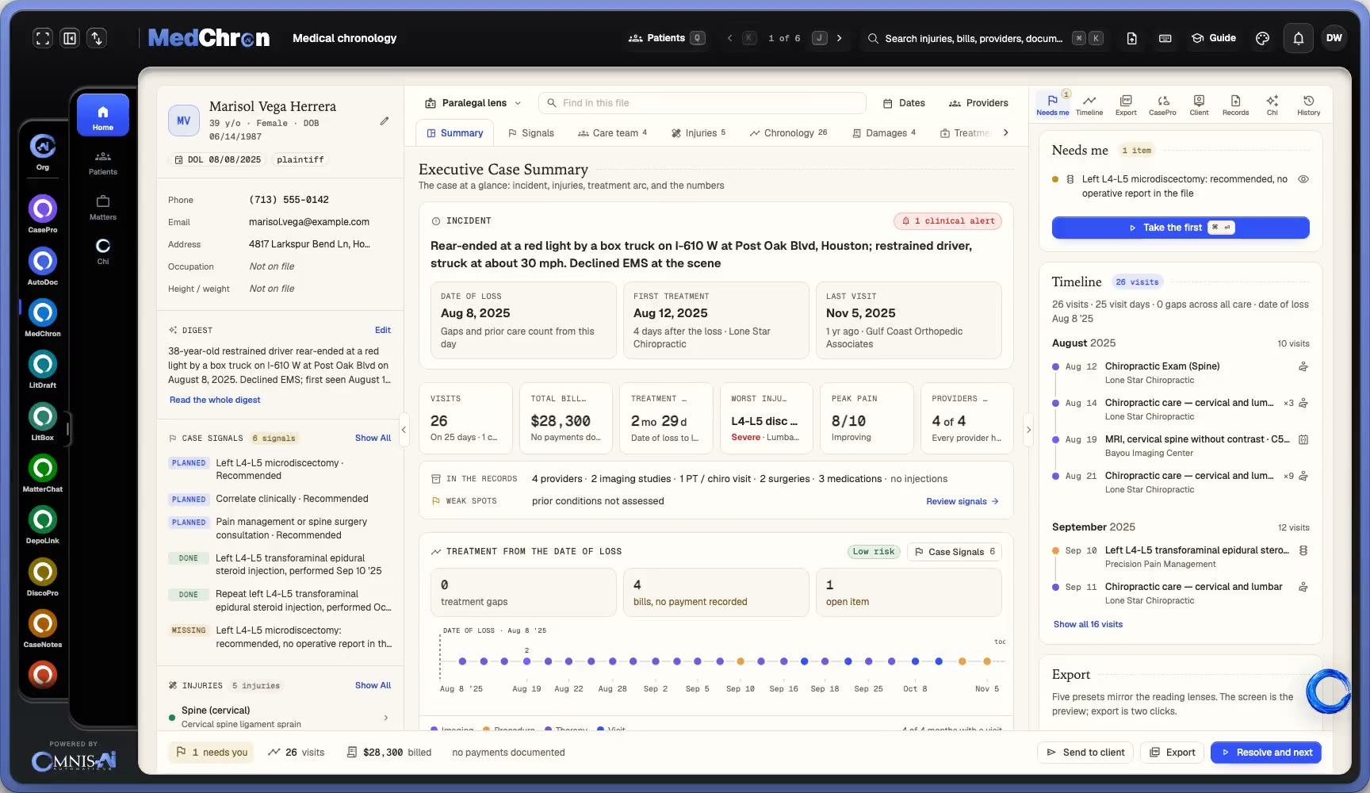Go to Matters in the sidebar
This screenshot has height=793, width=1370.
coord(102,208)
